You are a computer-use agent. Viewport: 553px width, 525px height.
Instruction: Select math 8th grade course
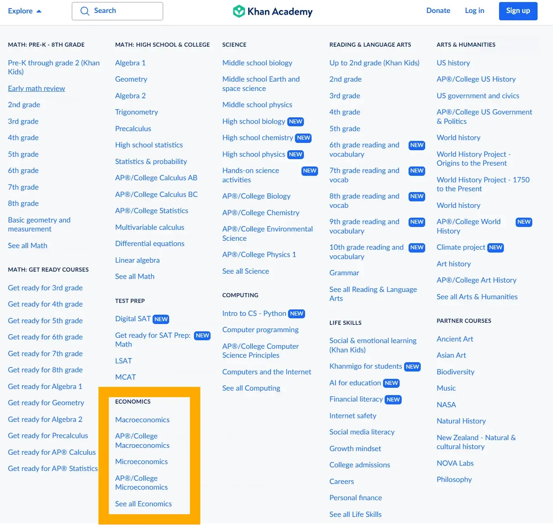23,203
